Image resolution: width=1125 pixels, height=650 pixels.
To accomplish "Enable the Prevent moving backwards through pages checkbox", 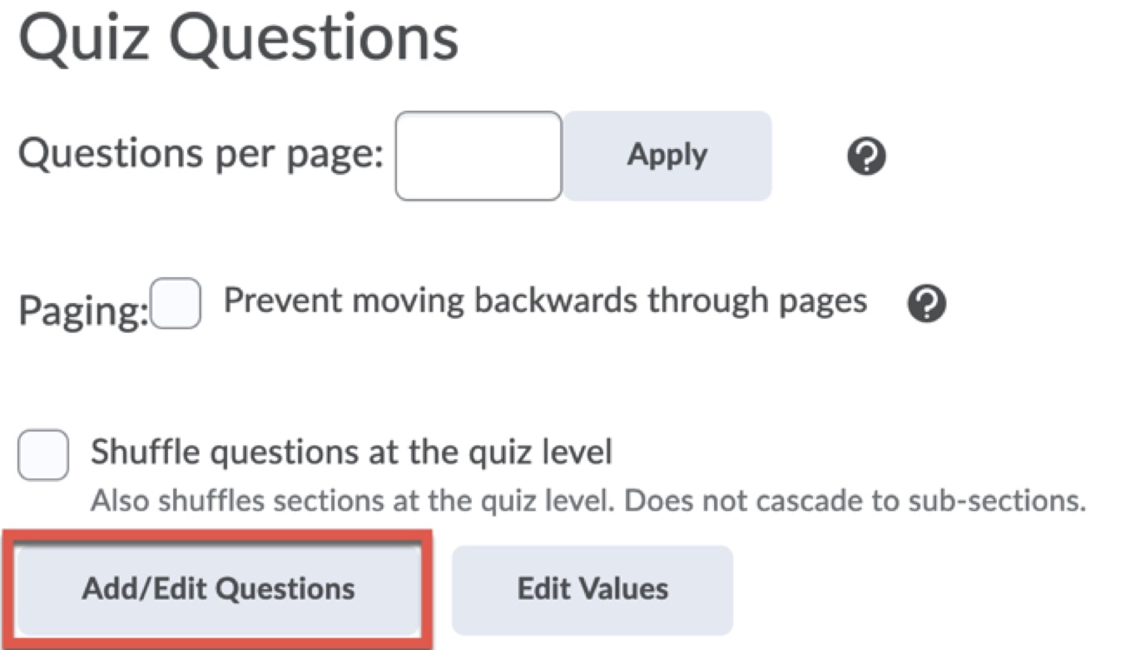I will click(176, 304).
